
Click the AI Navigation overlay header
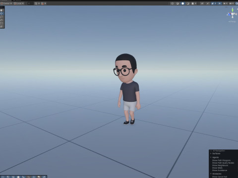click(x=219, y=151)
